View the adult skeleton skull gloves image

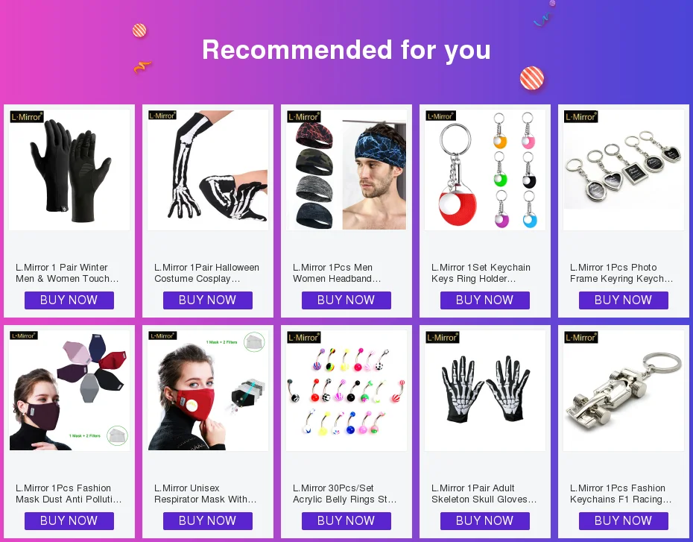(485, 391)
